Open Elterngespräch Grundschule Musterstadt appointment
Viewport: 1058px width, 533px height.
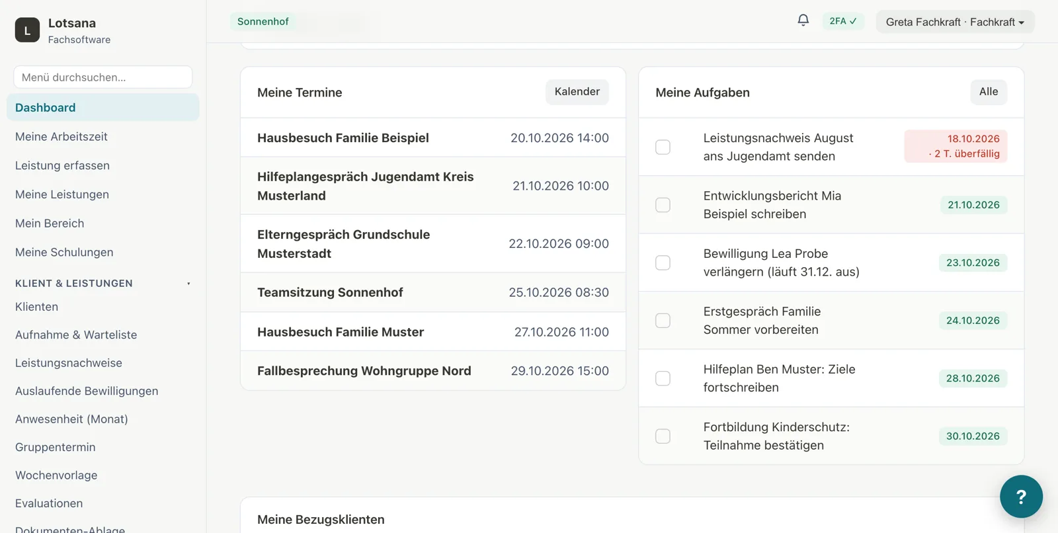[433, 243]
